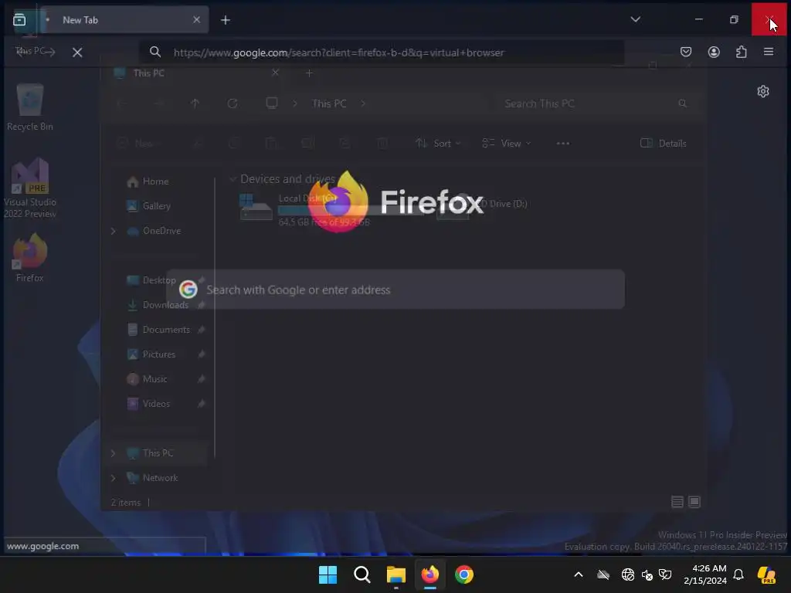The height and width of the screenshot is (593, 791).
Task: Expand the OneDrive tree node
Action: [x=114, y=231]
